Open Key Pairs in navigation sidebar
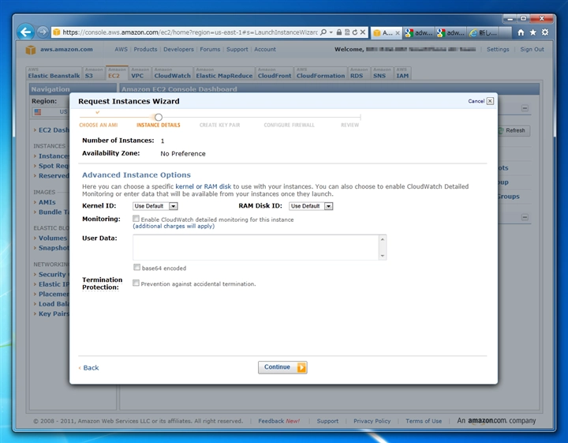 coord(54,314)
